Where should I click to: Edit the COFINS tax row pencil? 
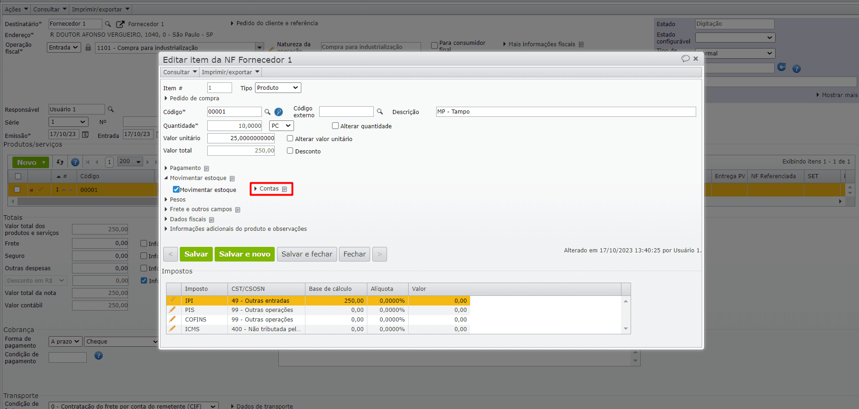point(172,319)
